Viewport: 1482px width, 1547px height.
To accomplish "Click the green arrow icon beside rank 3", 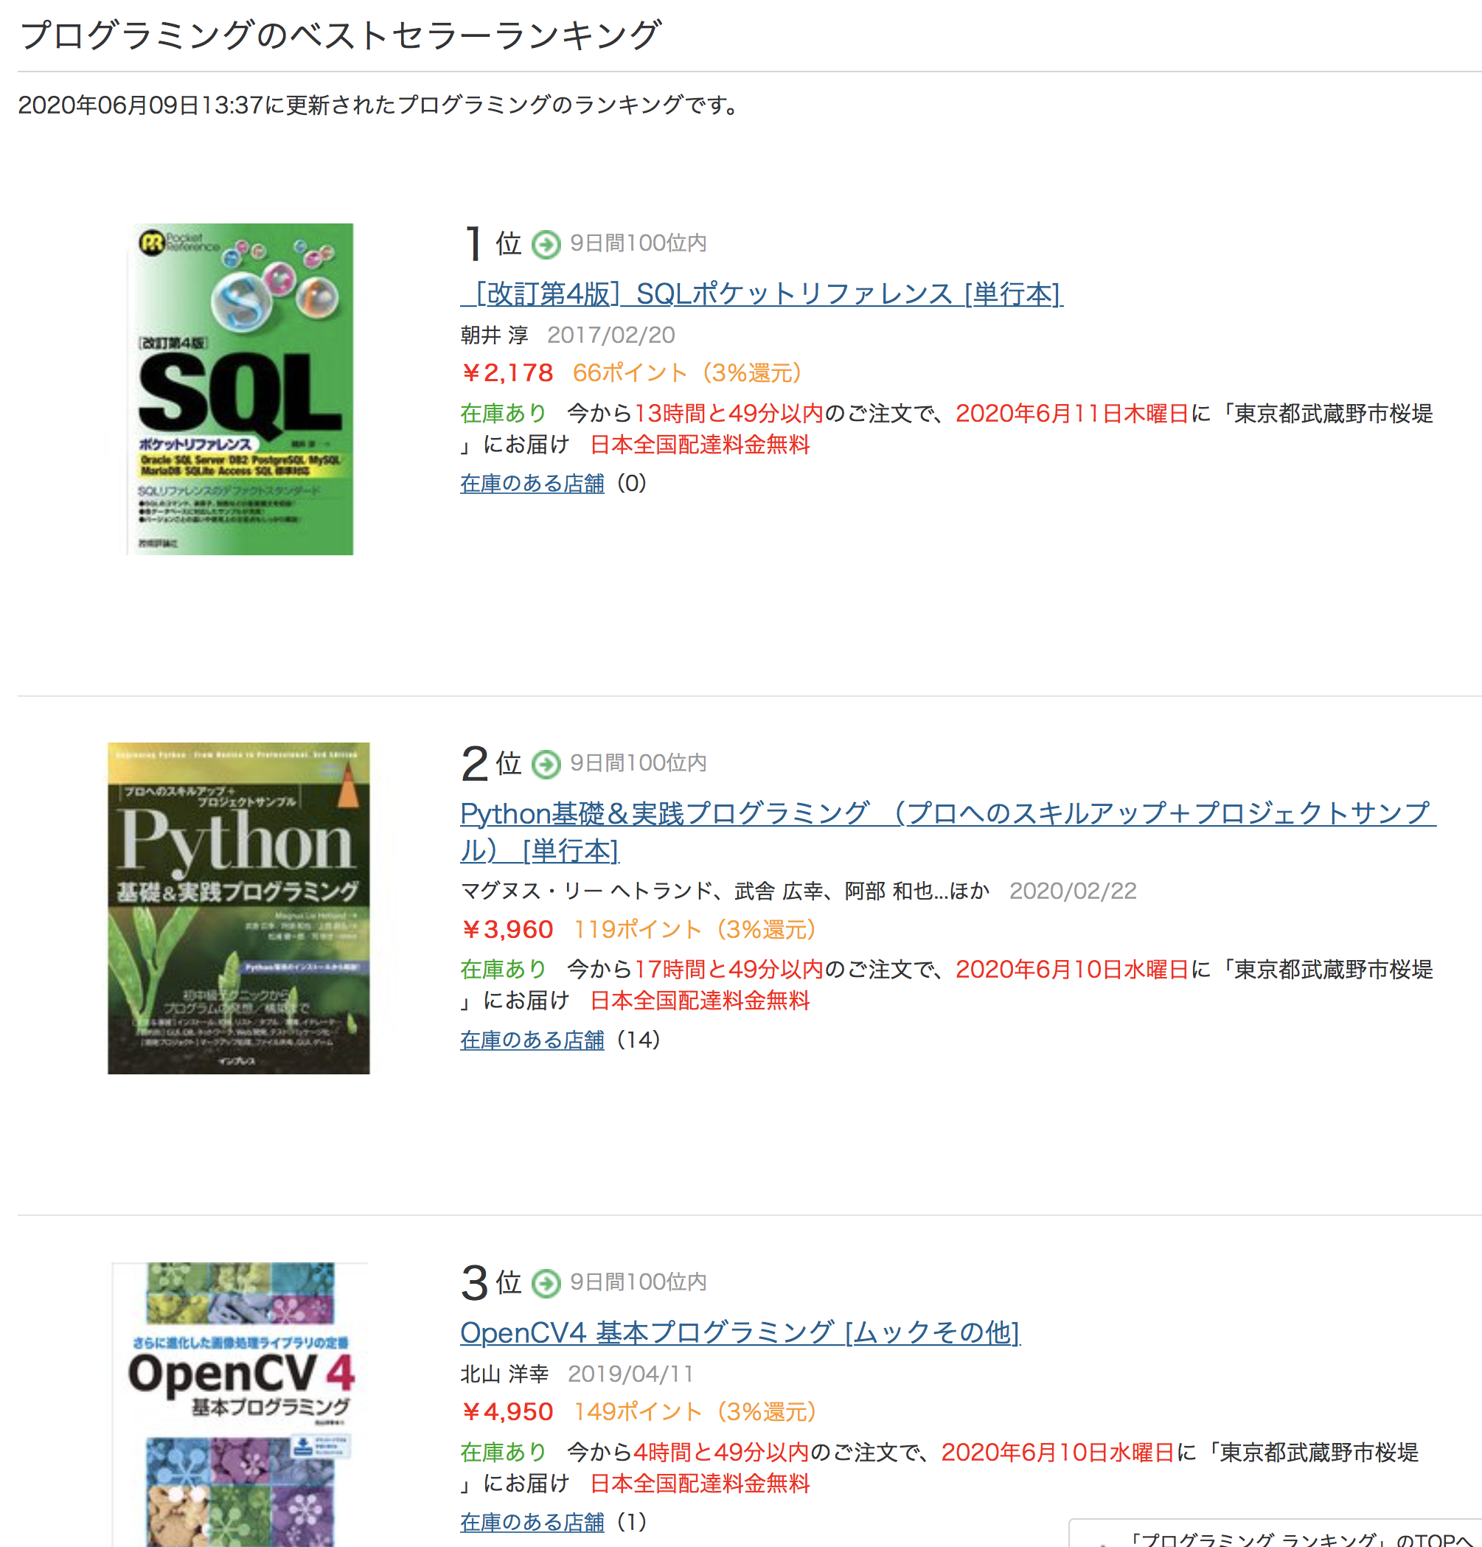I will point(546,1283).
